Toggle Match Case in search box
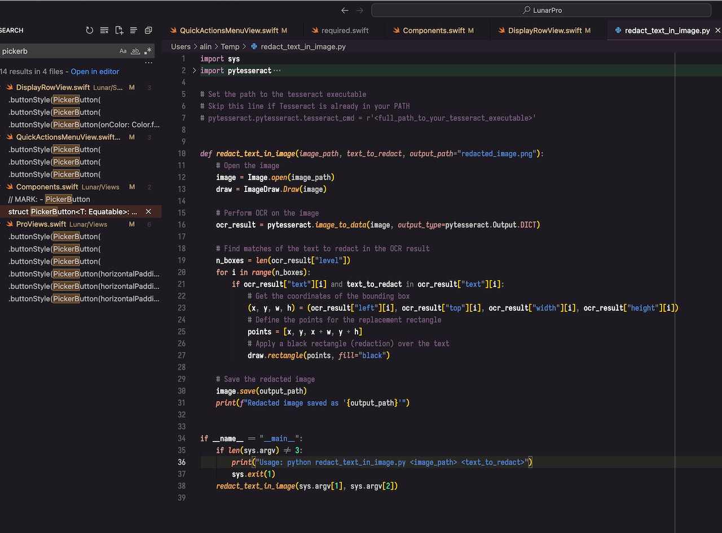Image resolution: width=722 pixels, height=533 pixels. coord(123,51)
